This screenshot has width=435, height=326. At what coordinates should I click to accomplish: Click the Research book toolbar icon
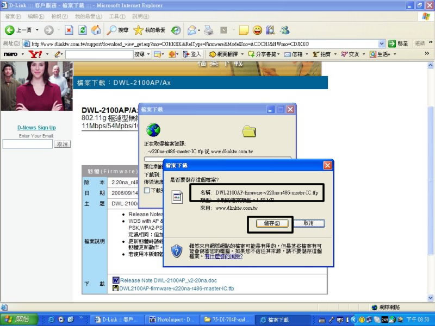pos(270,30)
